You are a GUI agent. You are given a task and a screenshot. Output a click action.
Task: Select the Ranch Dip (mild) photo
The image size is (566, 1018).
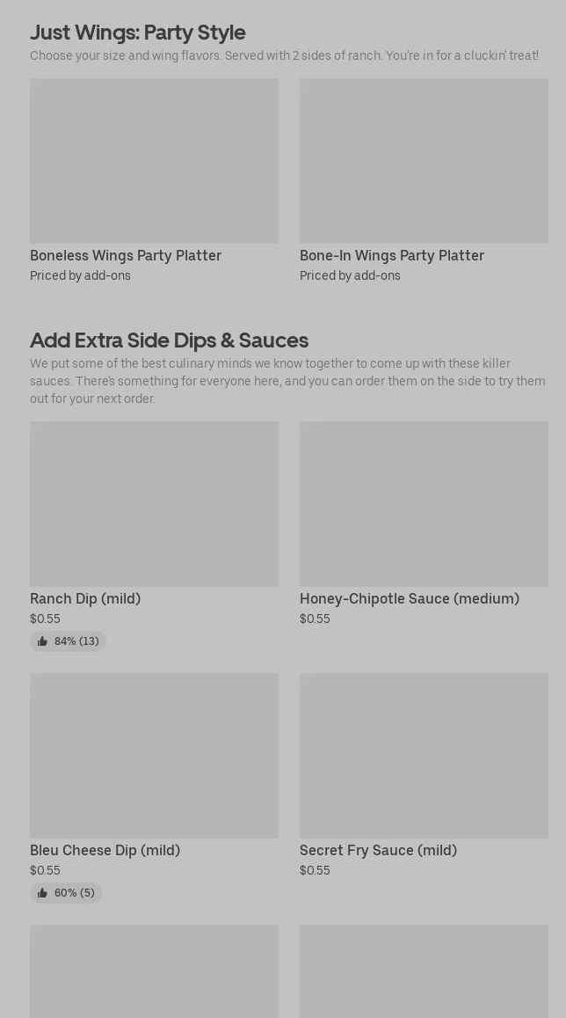154,503
